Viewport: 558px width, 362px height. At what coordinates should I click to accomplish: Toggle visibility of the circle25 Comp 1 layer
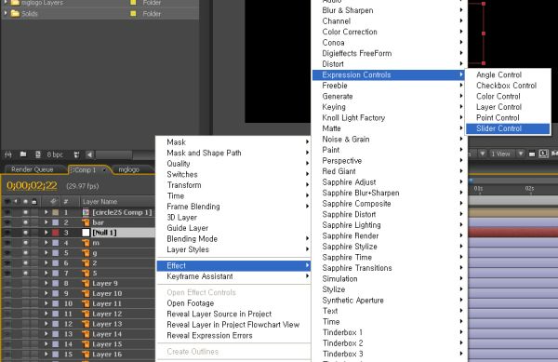pos(7,212)
